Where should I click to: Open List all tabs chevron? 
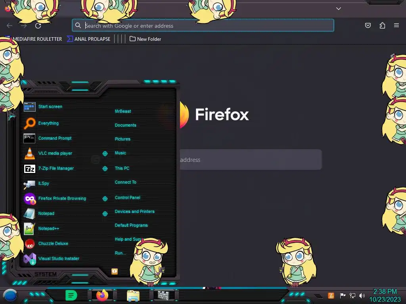(x=339, y=9)
